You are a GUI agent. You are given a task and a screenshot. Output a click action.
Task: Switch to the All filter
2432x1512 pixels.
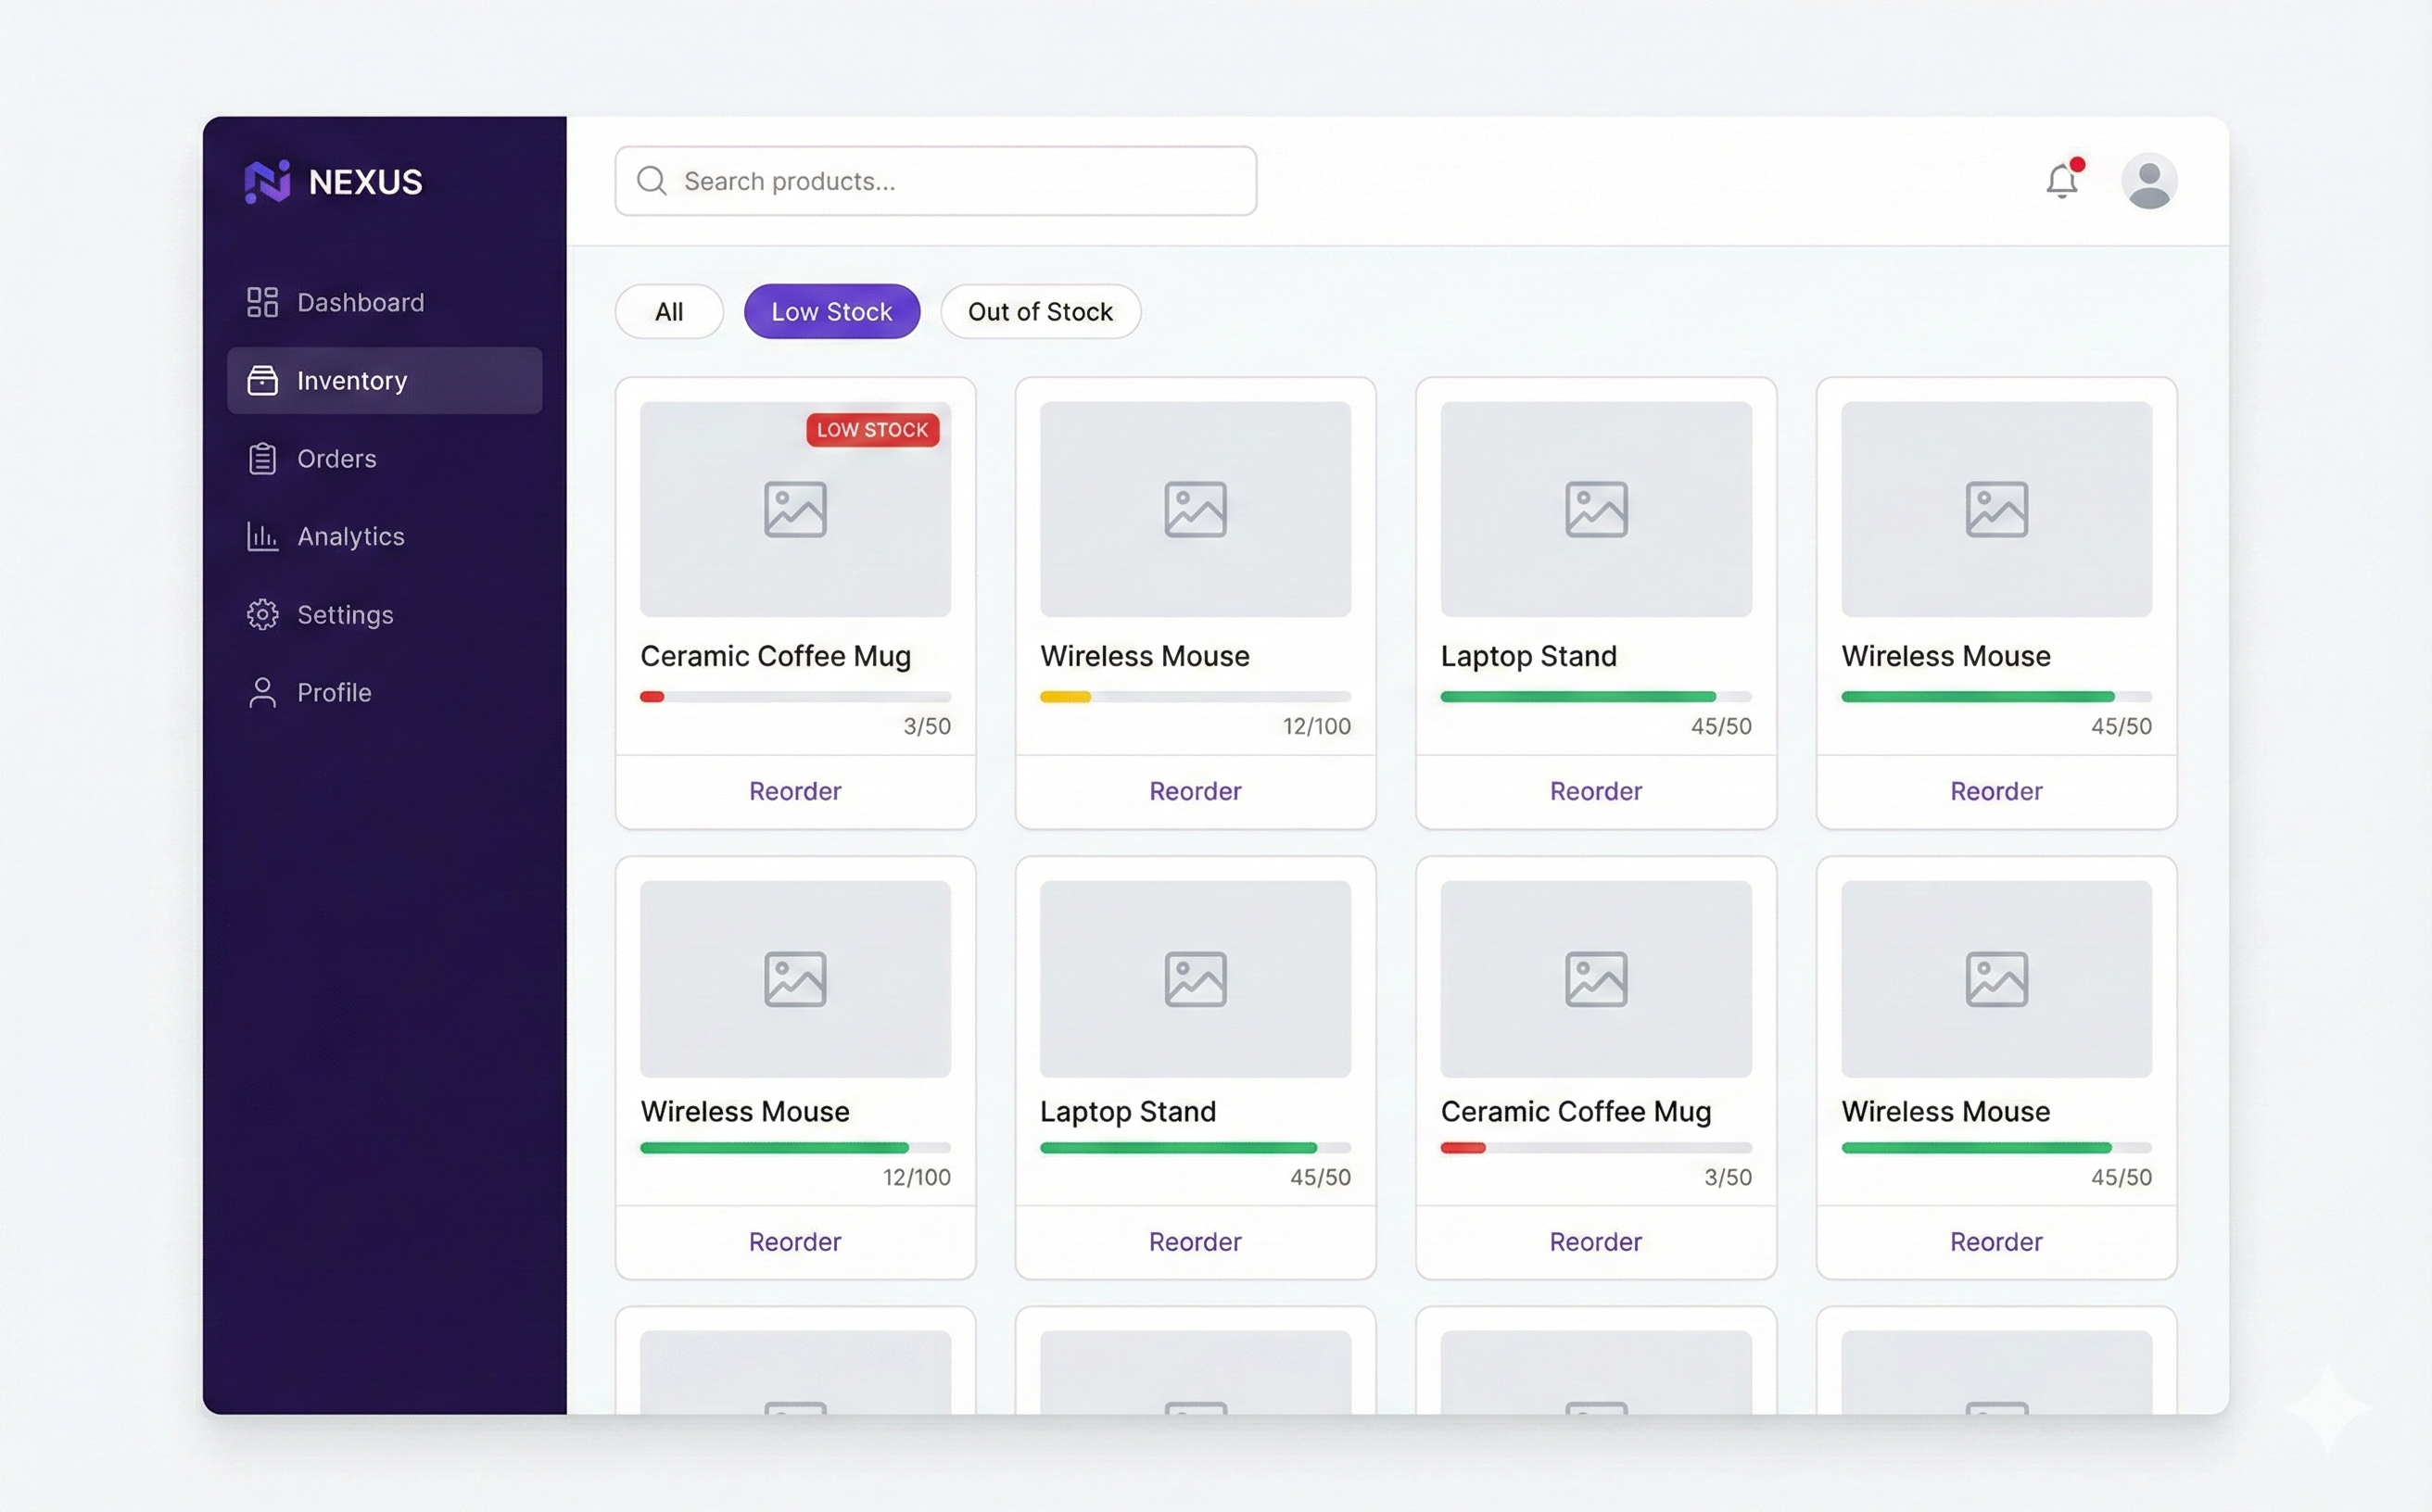pyautogui.click(x=668, y=311)
